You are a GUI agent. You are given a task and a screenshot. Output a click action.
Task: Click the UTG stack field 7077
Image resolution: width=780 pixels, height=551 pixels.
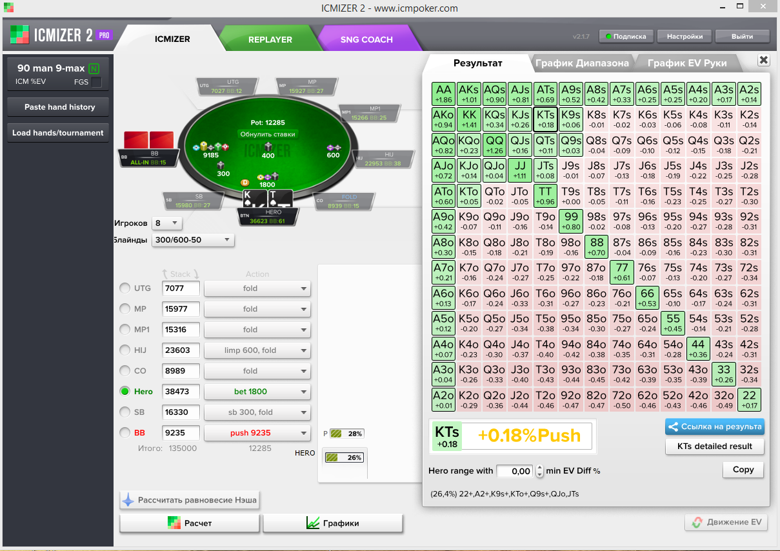tap(181, 288)
